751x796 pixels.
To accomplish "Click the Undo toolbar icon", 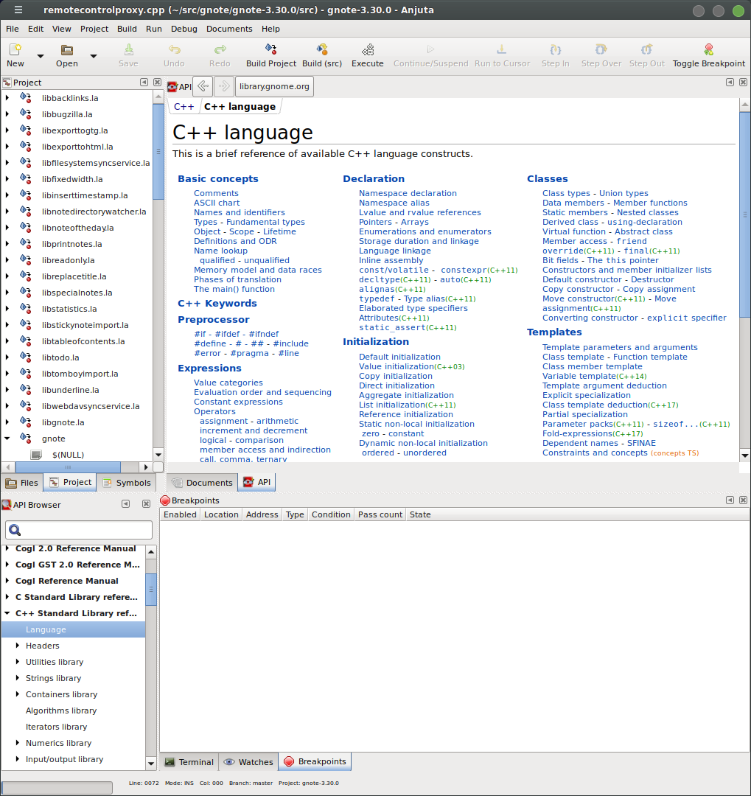I will point(174,49).
